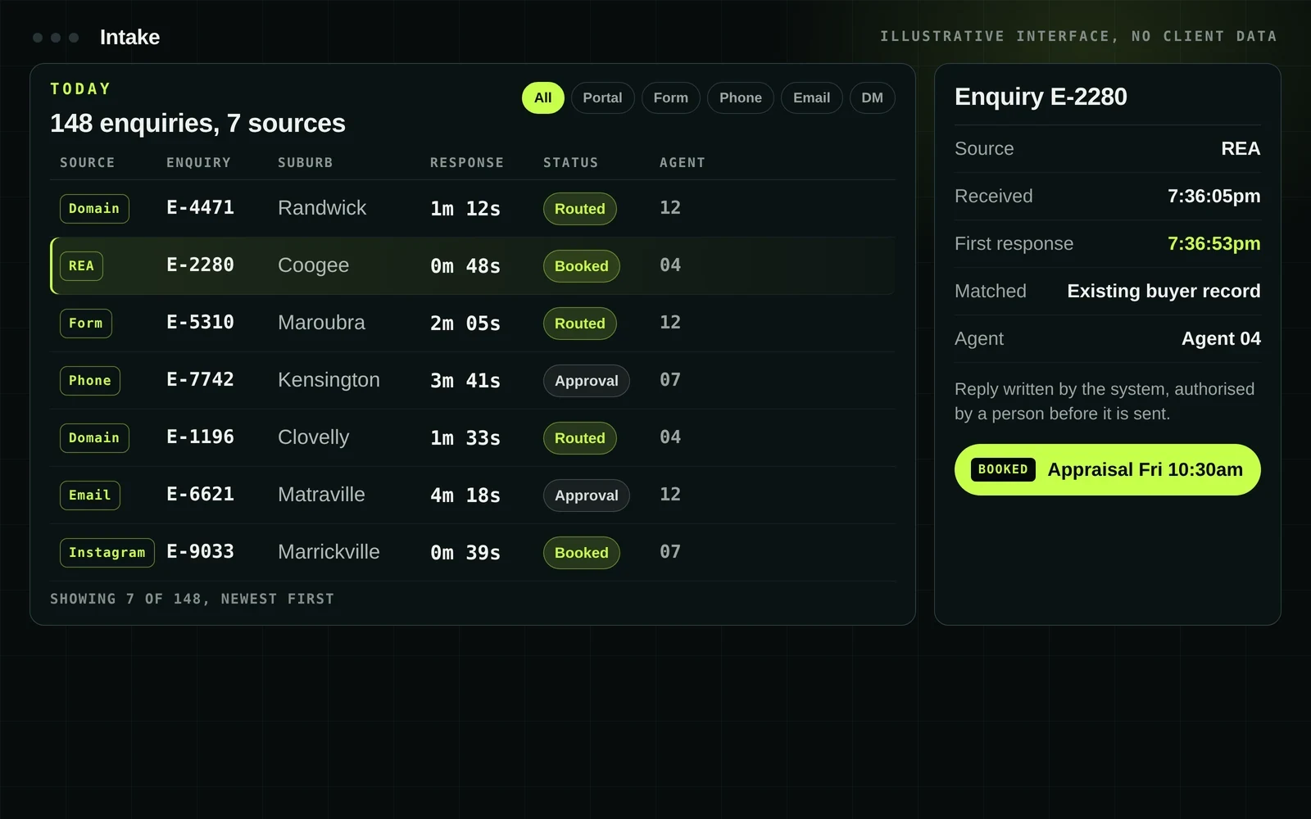
Task: Filter enquiries by Phone
Action: 740,97
